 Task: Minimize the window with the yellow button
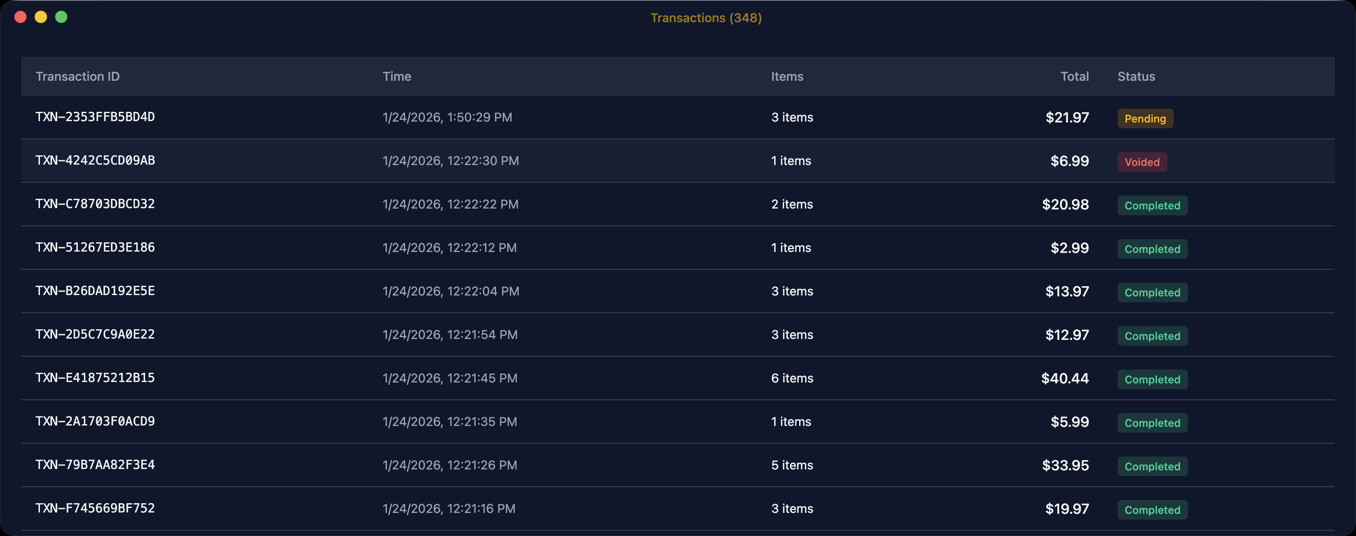(x=40, y=17)
